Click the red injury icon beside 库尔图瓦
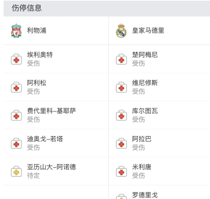This screenshot has height=199, width=210. point(121,115)
